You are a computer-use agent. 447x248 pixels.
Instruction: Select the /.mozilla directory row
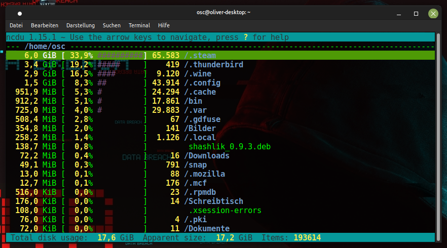[x=220, y=174]
